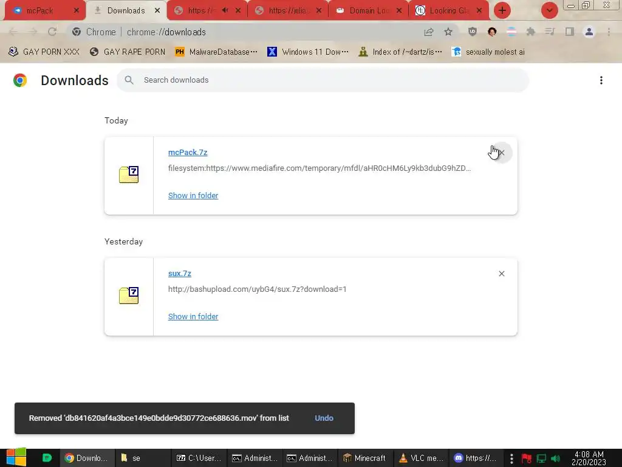Switch to the mcPack tab
This screenshot has height=467, width=622.
[x=44, y=10]
